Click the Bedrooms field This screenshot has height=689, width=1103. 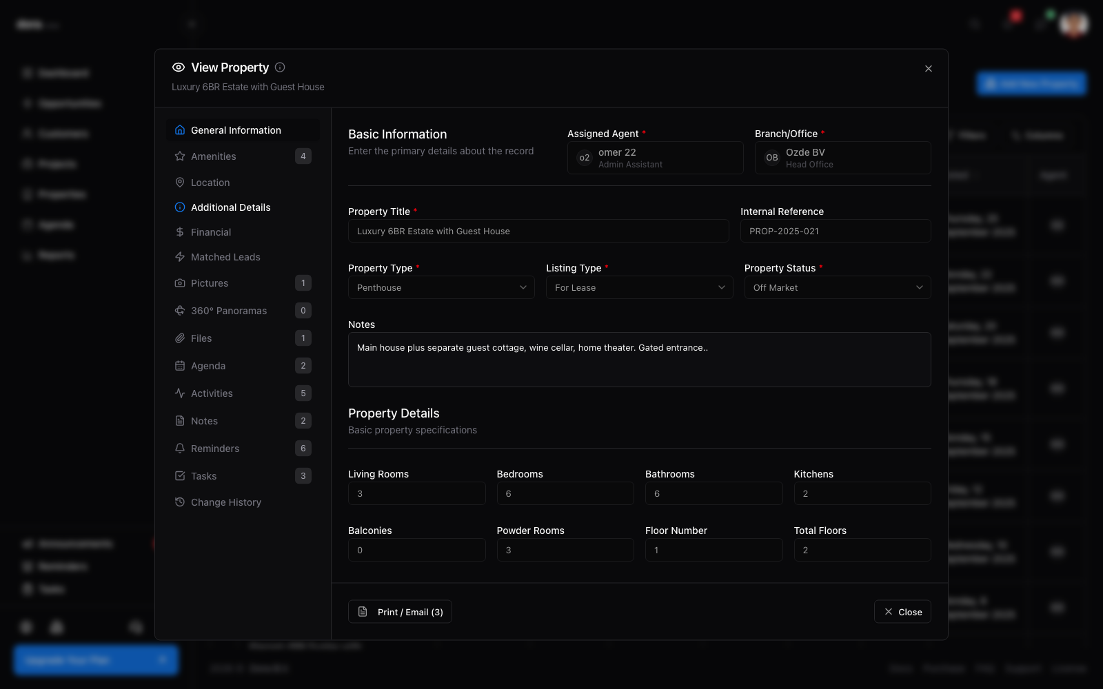coord(565,493)
